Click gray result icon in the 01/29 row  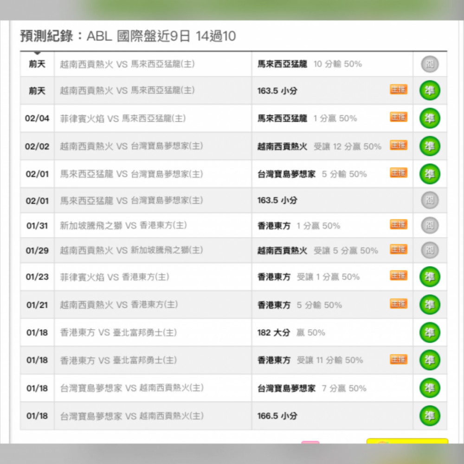coord(430,251)
